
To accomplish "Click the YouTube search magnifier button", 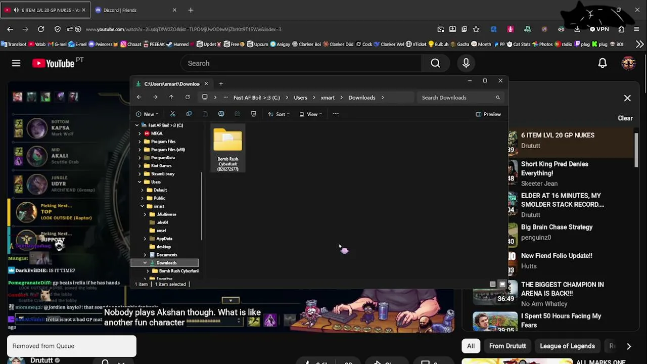I will 435,63.
